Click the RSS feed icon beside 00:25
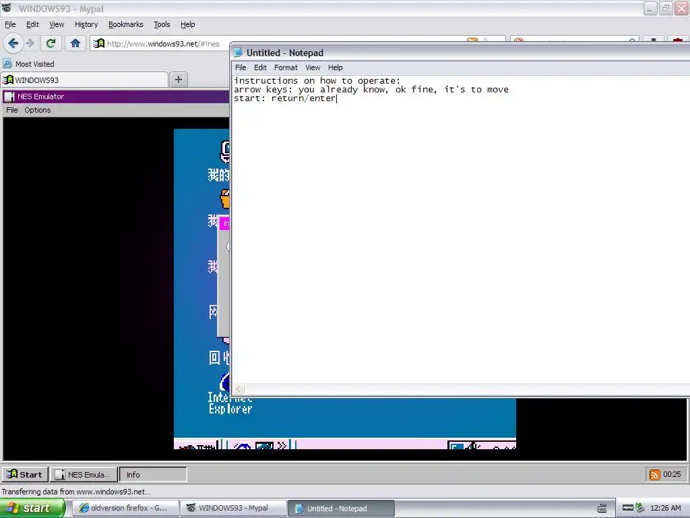This screenshot has height=518, width=690. click(x=654, y=474)
